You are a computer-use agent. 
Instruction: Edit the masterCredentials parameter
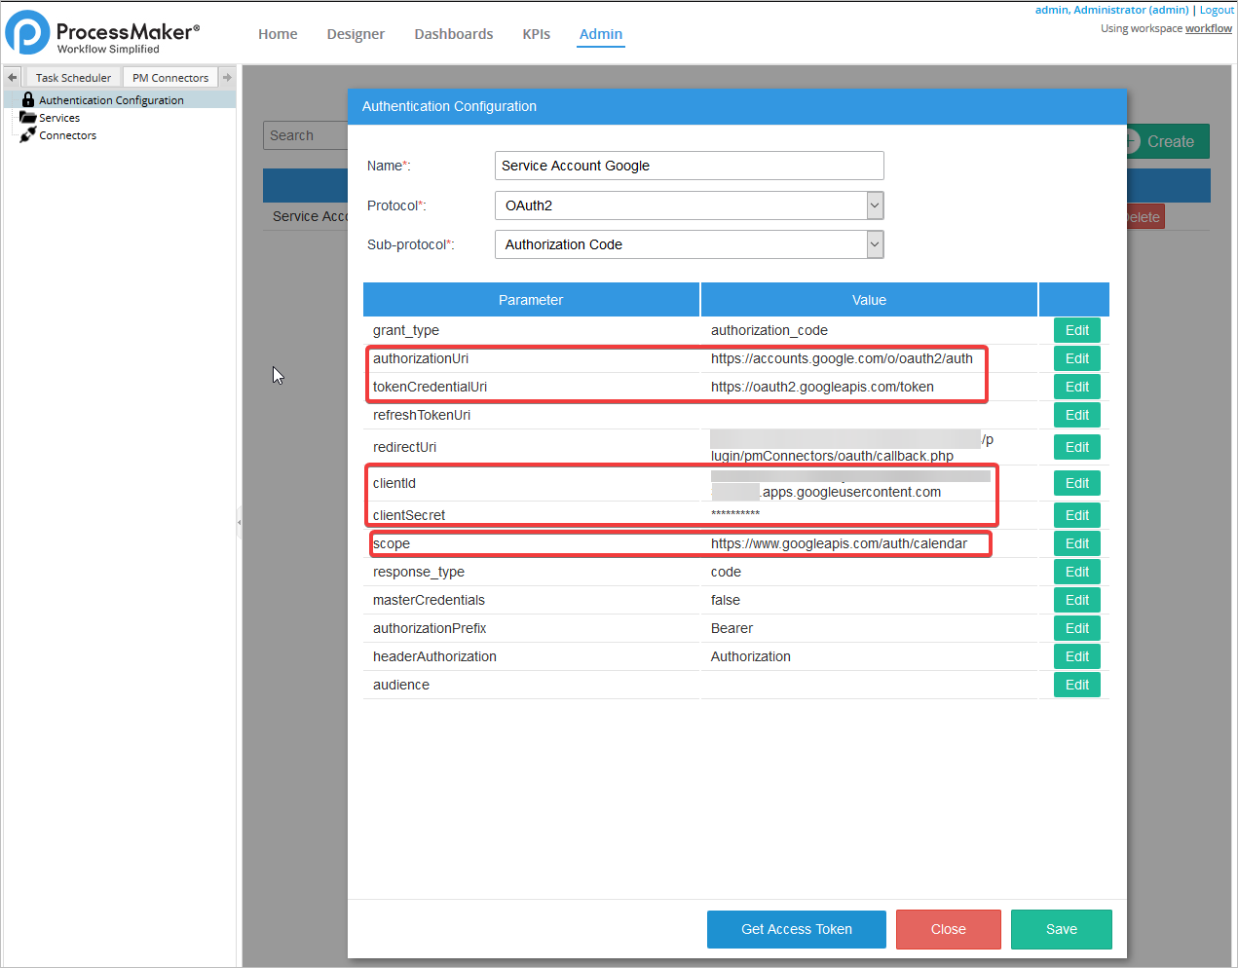pos(1077,600)
